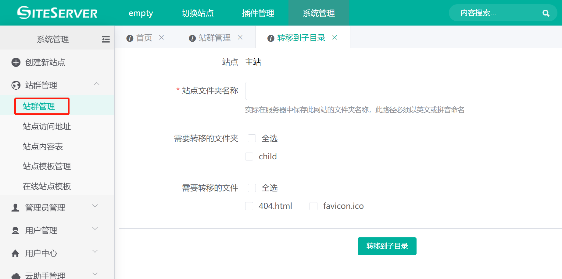Viewport: 562px width, 279px height.
Task: Click the globe icon beside 站群管理
Action: 16,85
